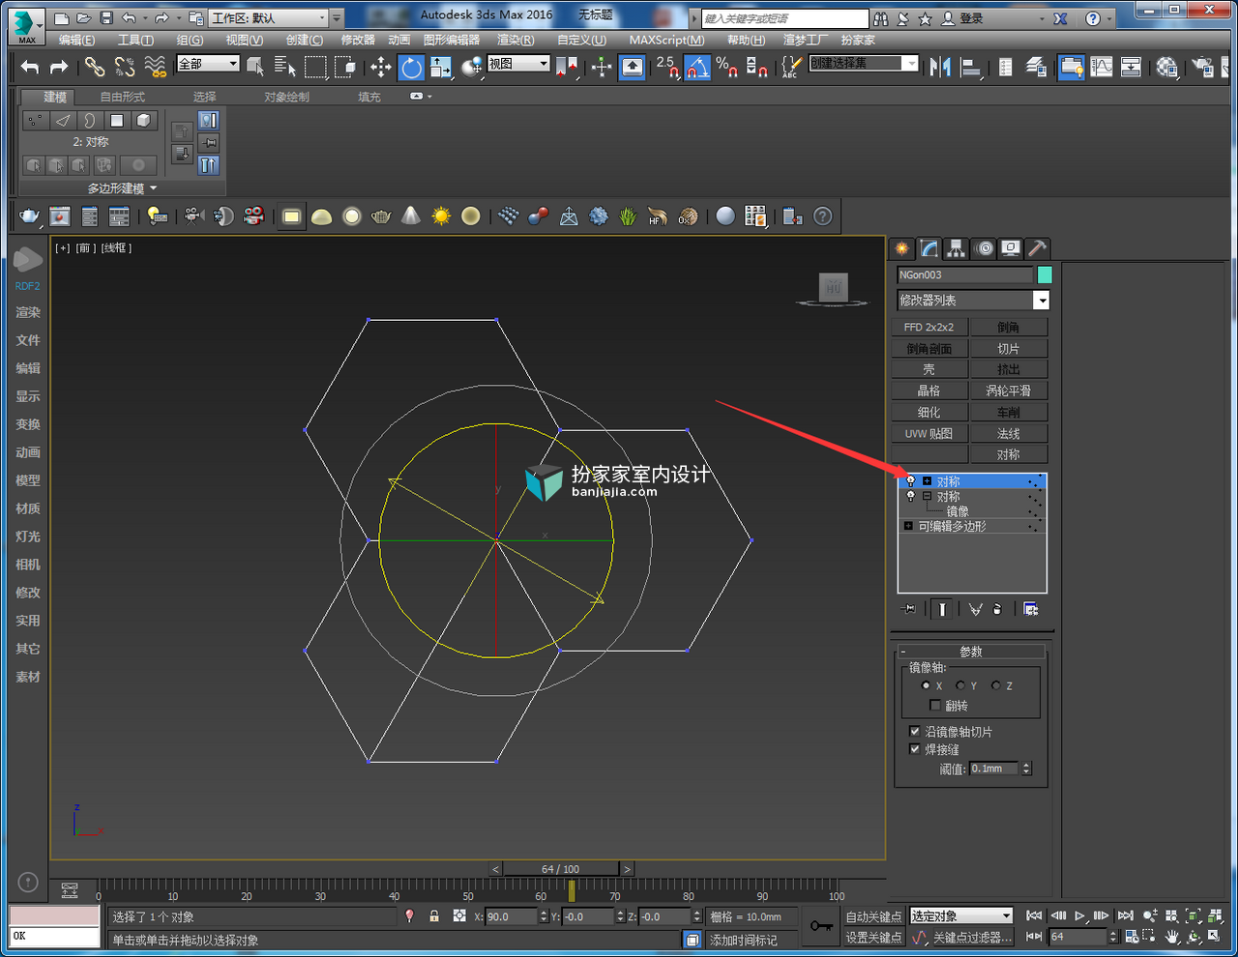
Task: Toggle lightbulb of the second 对称 modifier
Action: (x=910, y=496)
